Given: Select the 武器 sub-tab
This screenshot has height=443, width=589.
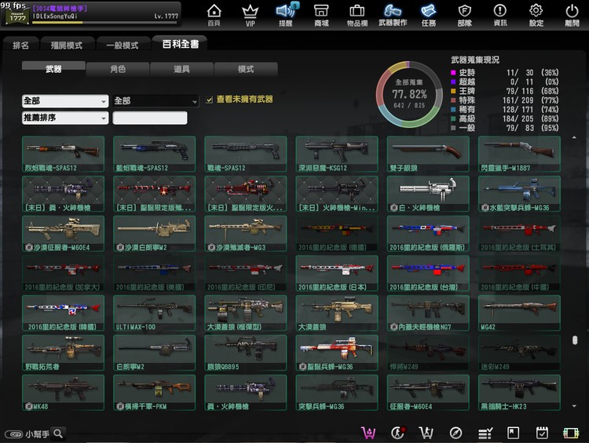Looking at the screenshot, I should coord(53,69).
